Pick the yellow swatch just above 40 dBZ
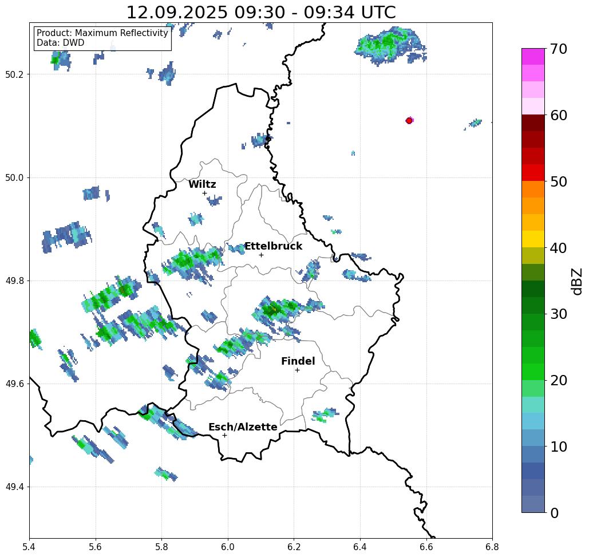The image size is (589, 557). [533, 239]
